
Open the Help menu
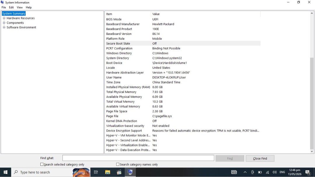(29, 7)
